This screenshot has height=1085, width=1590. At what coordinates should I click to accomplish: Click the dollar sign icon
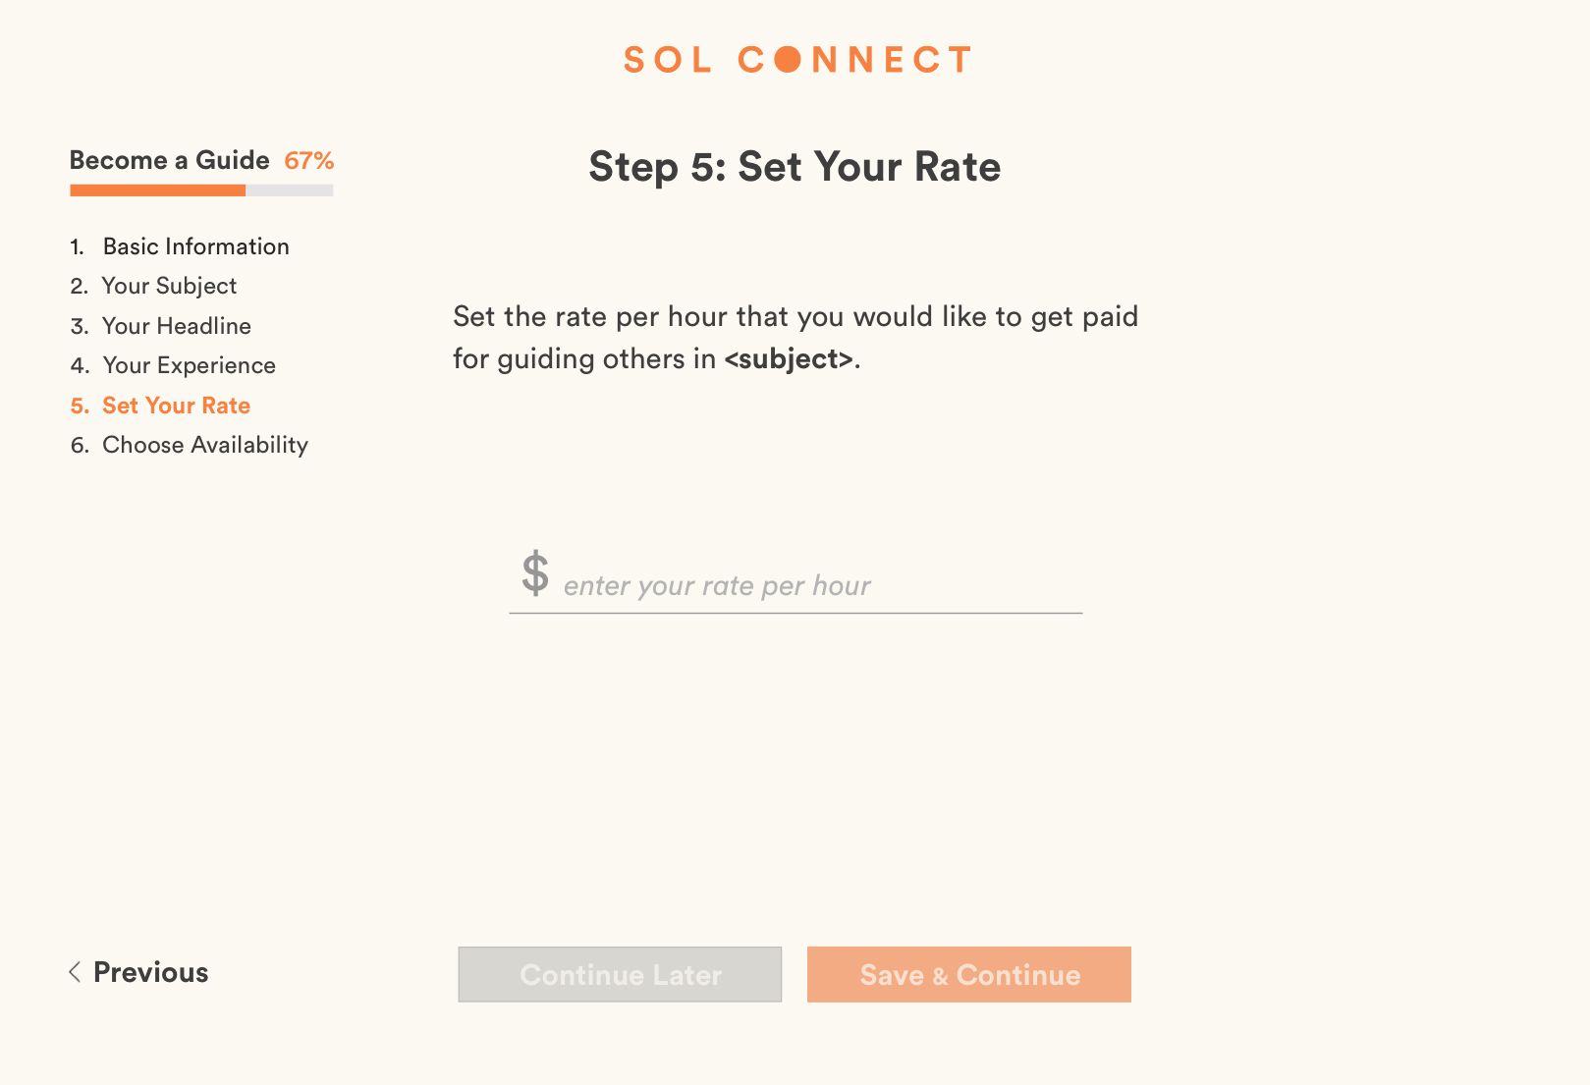click(535, 573)
